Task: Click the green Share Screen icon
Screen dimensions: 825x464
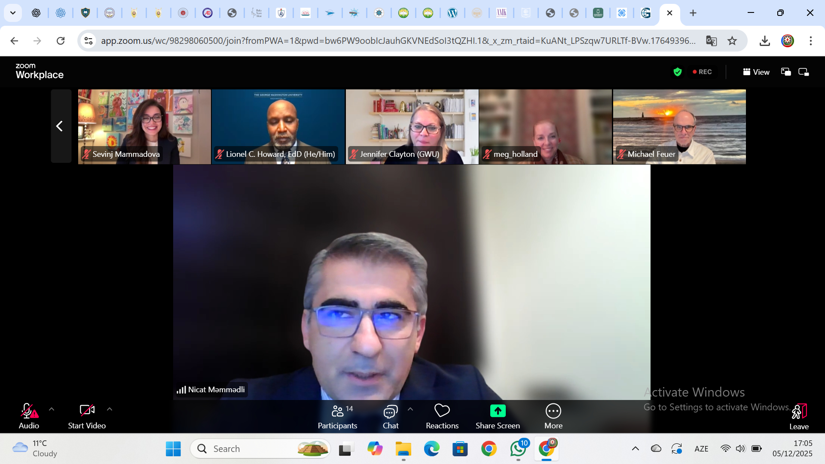Action: tap(498, 411)
